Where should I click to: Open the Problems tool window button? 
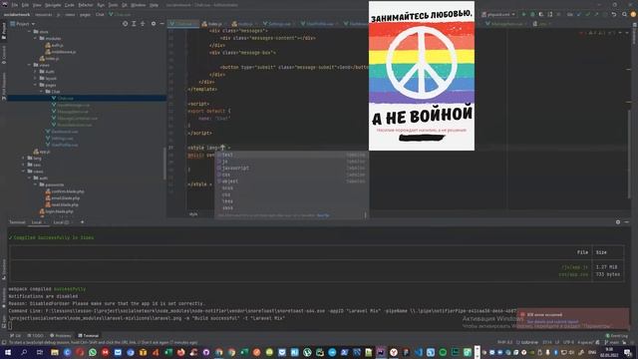coord(61,336)
